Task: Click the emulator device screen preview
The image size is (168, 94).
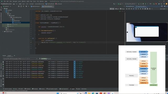Action: pyautogui.click(x=147, y=32)
